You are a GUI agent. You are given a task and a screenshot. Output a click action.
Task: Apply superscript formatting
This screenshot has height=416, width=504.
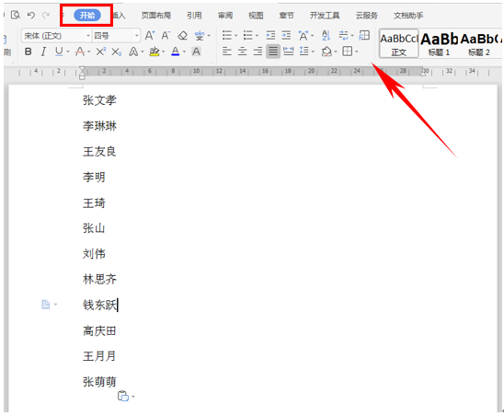pyautogui.click(x=100, y=52)
